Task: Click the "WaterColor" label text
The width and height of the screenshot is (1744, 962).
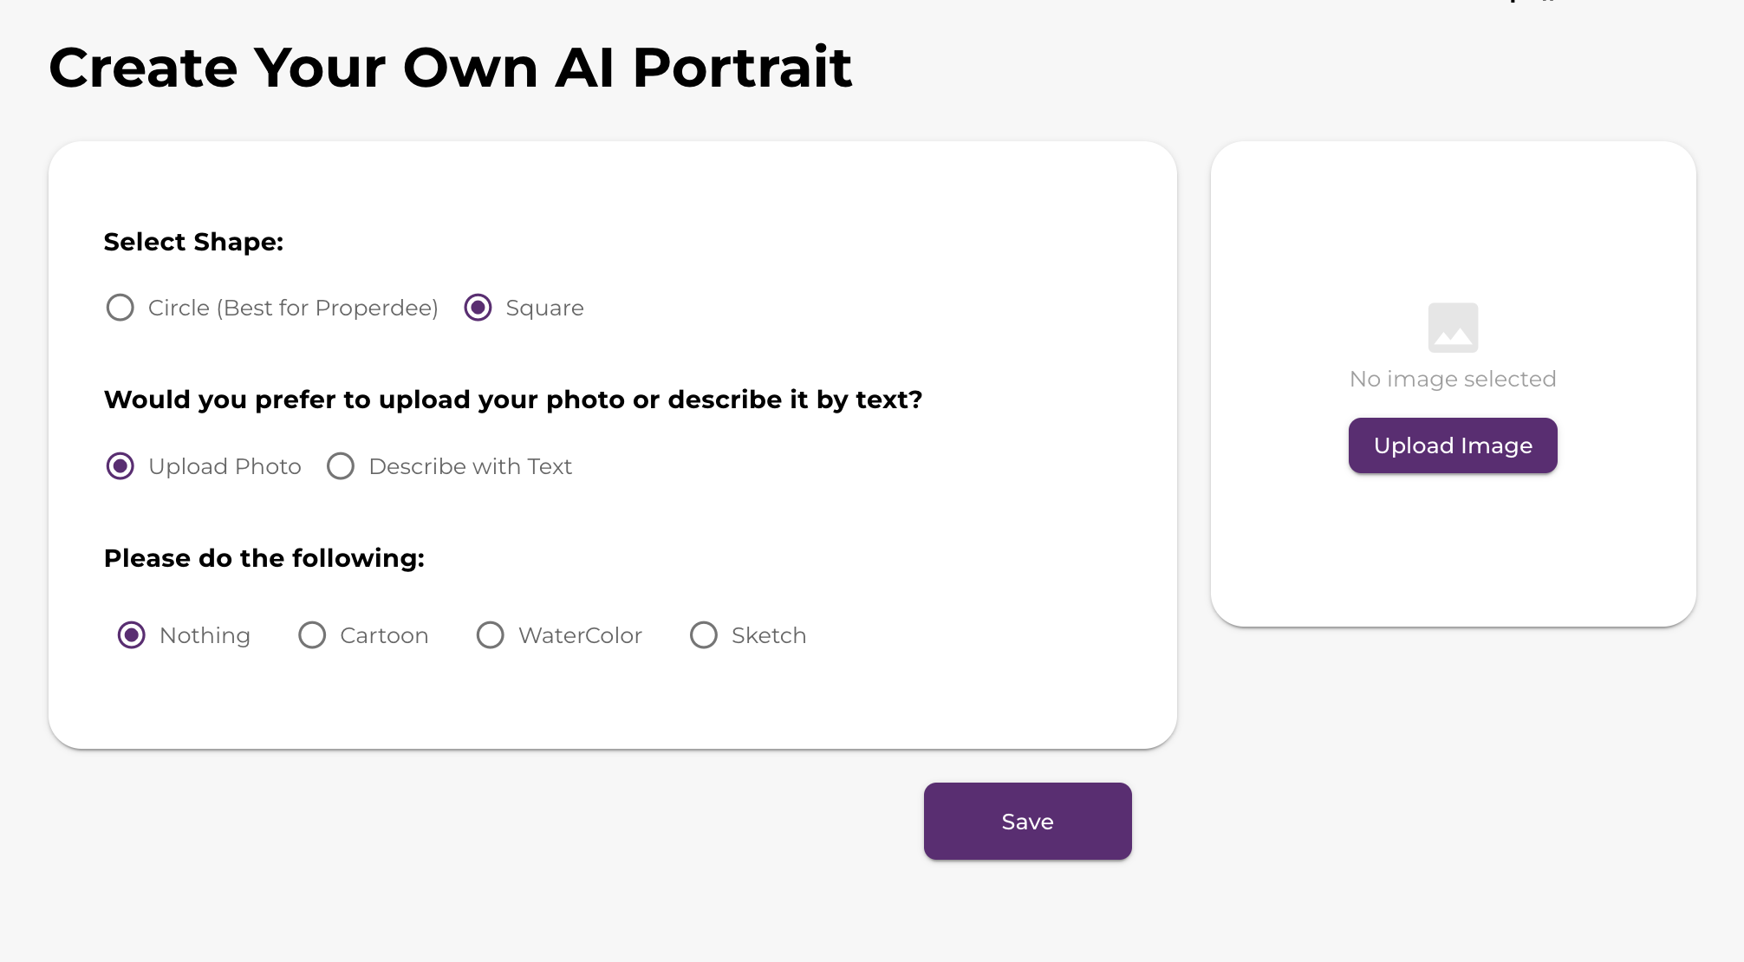Action: 580,635
